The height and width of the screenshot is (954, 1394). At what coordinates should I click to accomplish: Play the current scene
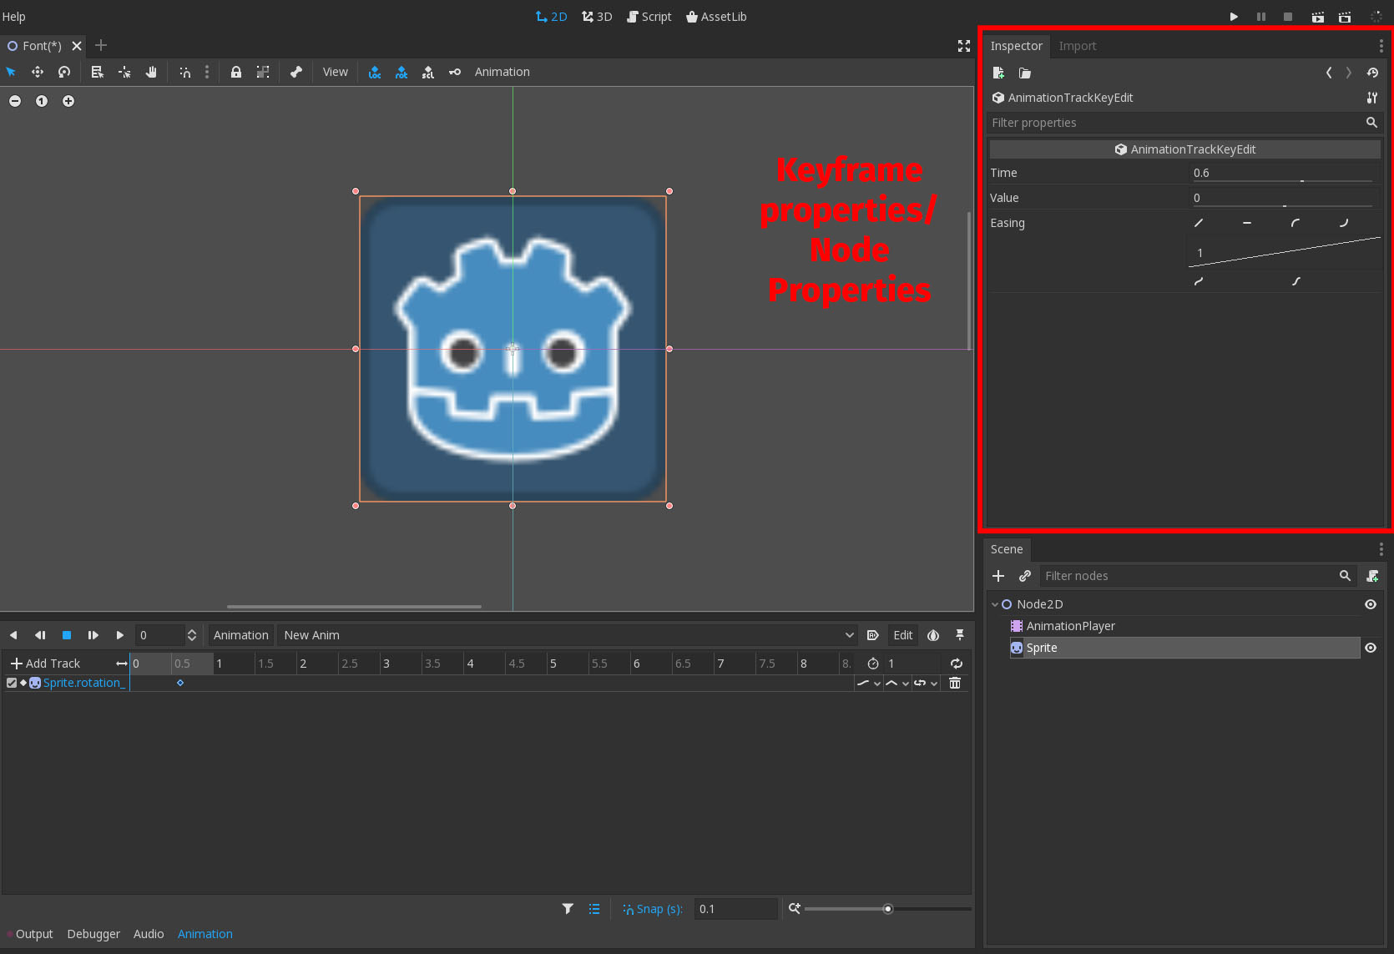pos(1318,17)
